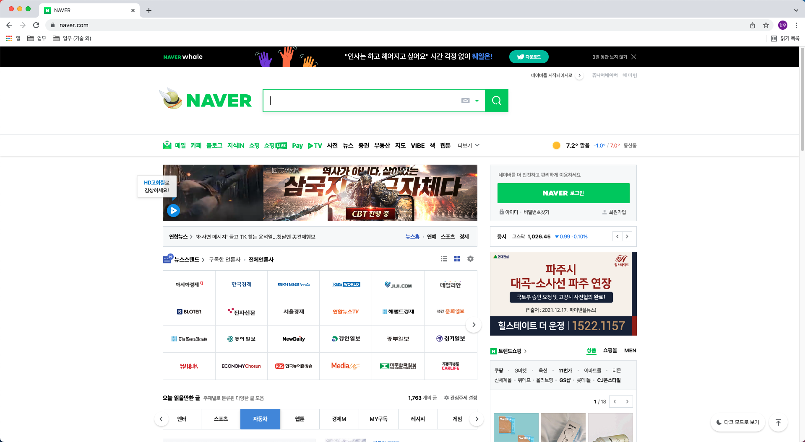Share this page via the share icon
Viewport: 805px width, 442px height.
753,25
